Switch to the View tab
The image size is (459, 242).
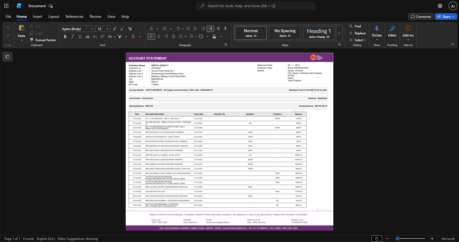(x=111, y=16)
